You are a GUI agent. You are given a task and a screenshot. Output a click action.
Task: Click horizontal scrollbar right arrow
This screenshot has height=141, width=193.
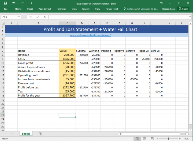(x=187, y=134)
